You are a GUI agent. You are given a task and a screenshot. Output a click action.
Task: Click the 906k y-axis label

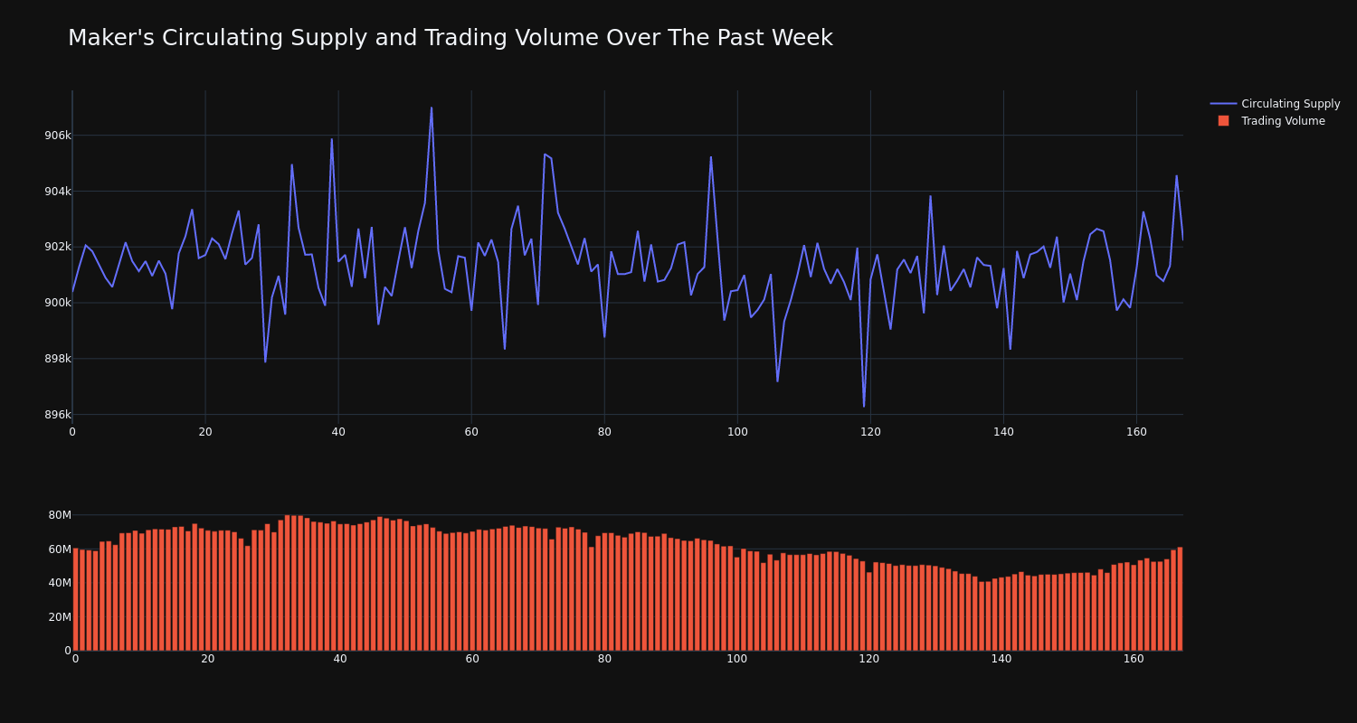58,136
